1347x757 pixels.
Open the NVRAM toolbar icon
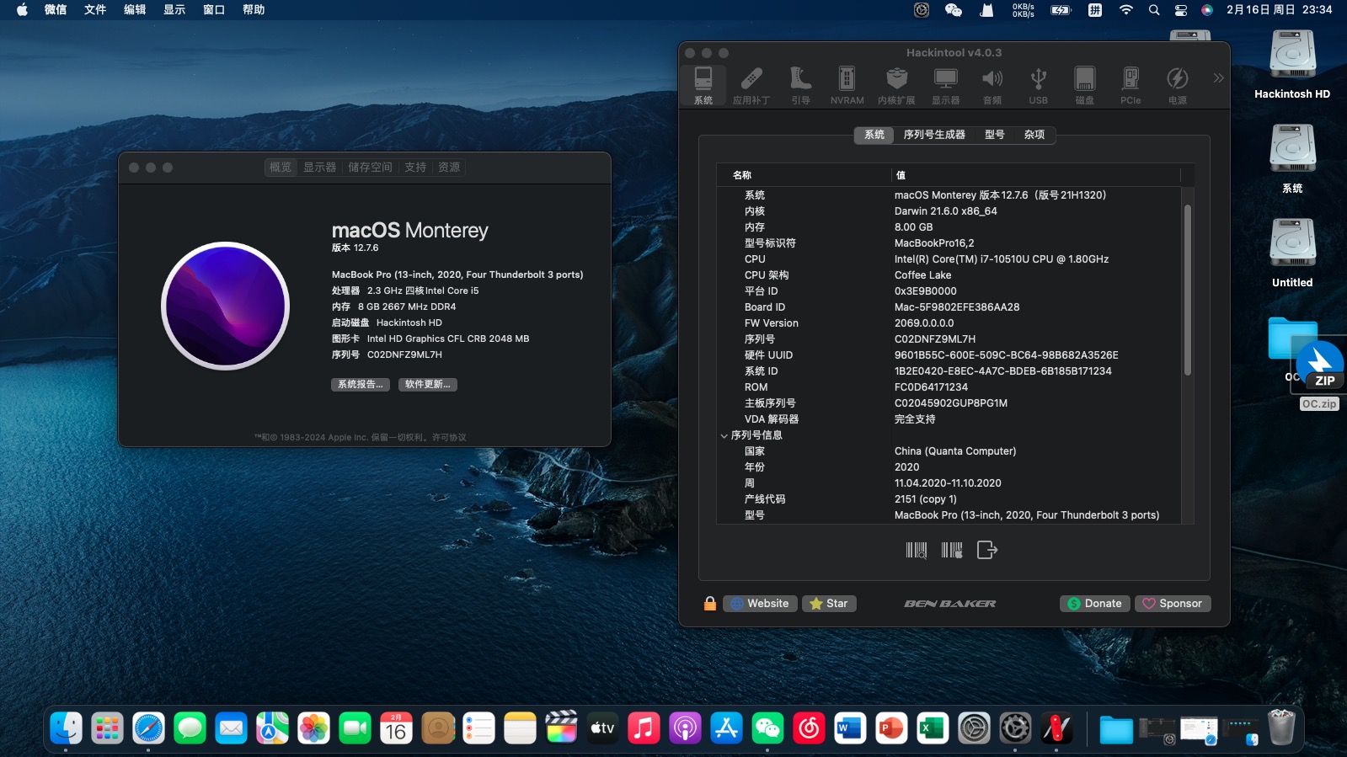(847, 85)
